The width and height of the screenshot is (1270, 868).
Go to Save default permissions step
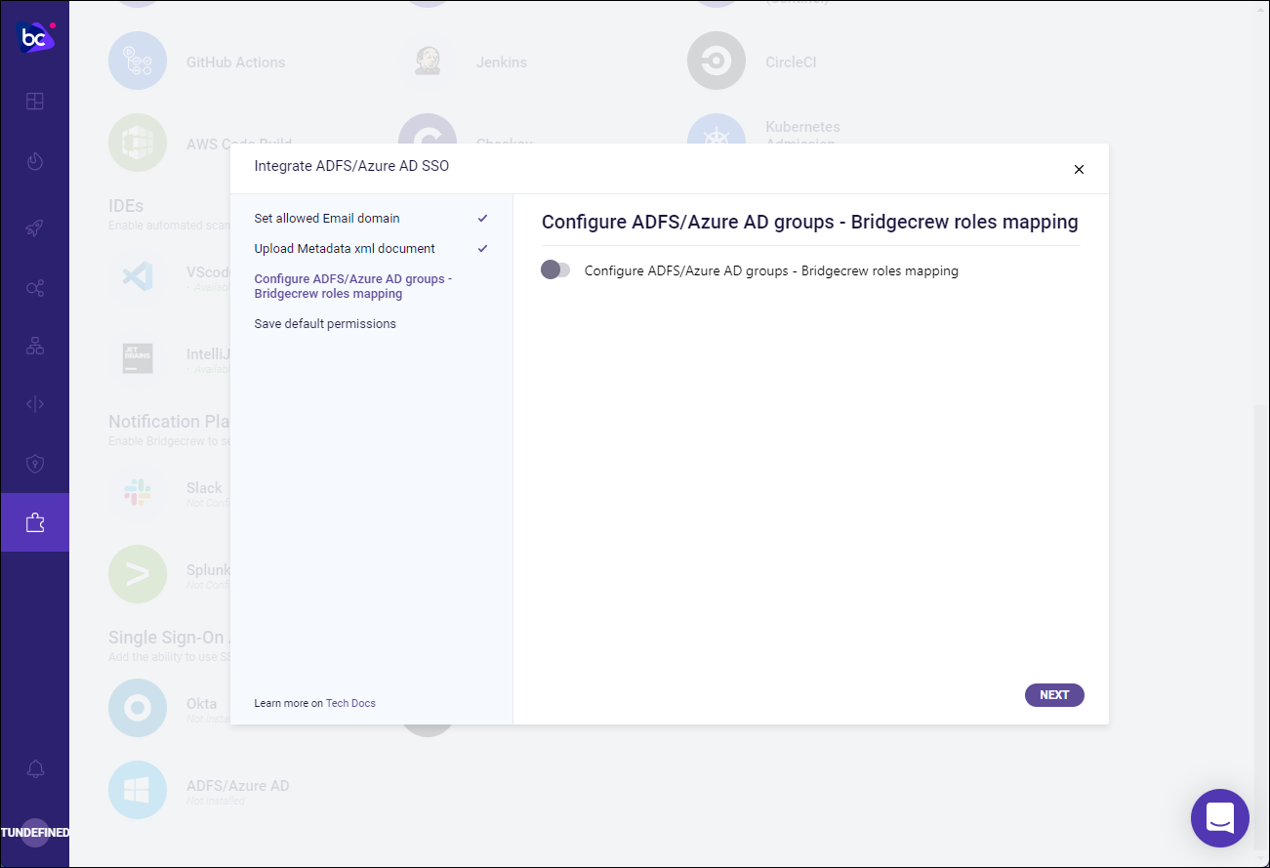coord(325,324)
